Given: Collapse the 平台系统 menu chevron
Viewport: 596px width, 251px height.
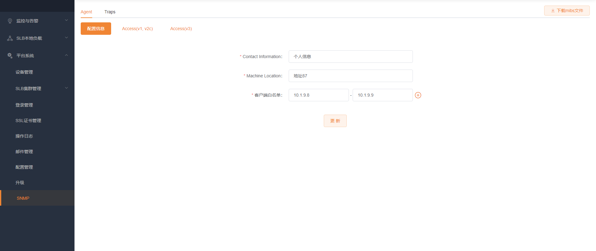Looking at the screenshot, I should (x=66, y=55).
